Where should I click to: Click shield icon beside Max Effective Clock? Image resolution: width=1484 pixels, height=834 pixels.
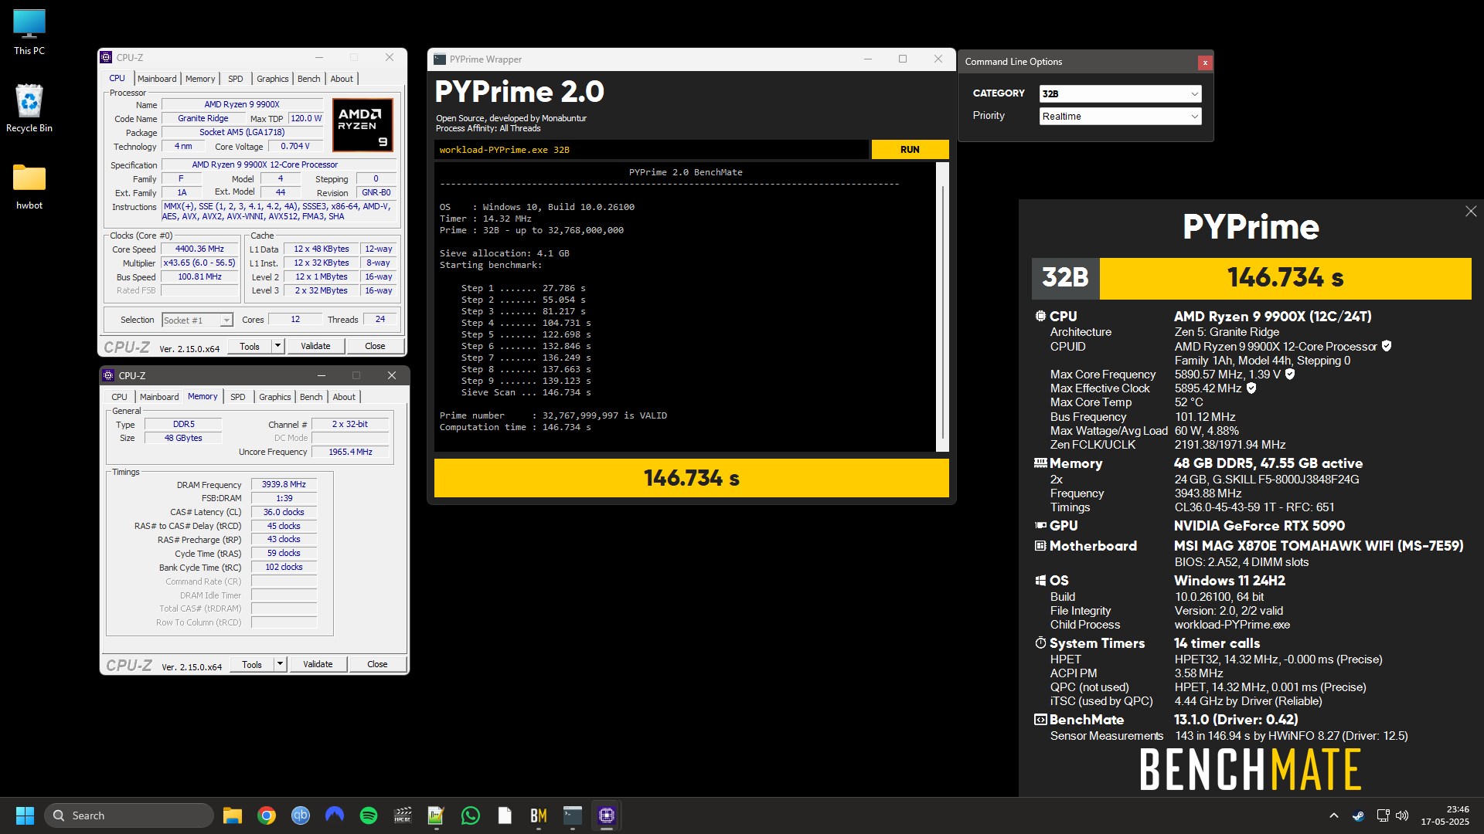tap(1251, 388)
